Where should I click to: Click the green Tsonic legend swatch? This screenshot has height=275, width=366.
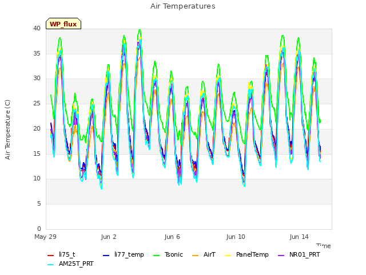[x=156, y=256]
